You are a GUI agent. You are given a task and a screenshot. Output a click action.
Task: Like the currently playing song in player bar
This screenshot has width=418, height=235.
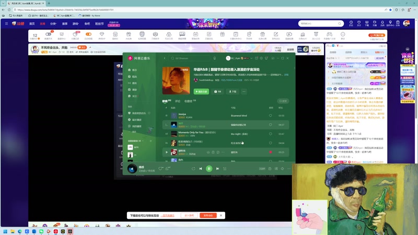(160, 169)
